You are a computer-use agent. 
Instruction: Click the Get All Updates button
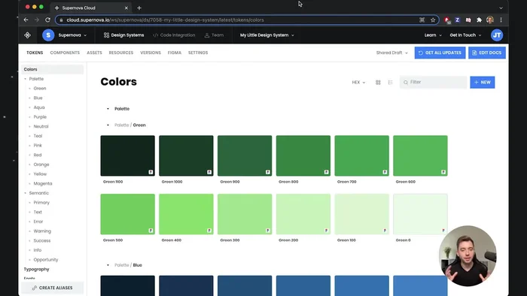point(440,53)
